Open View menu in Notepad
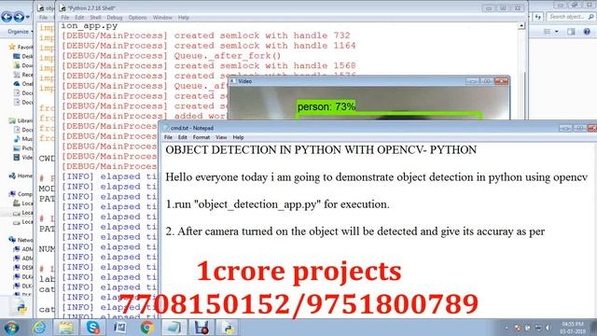 point(221,137)
